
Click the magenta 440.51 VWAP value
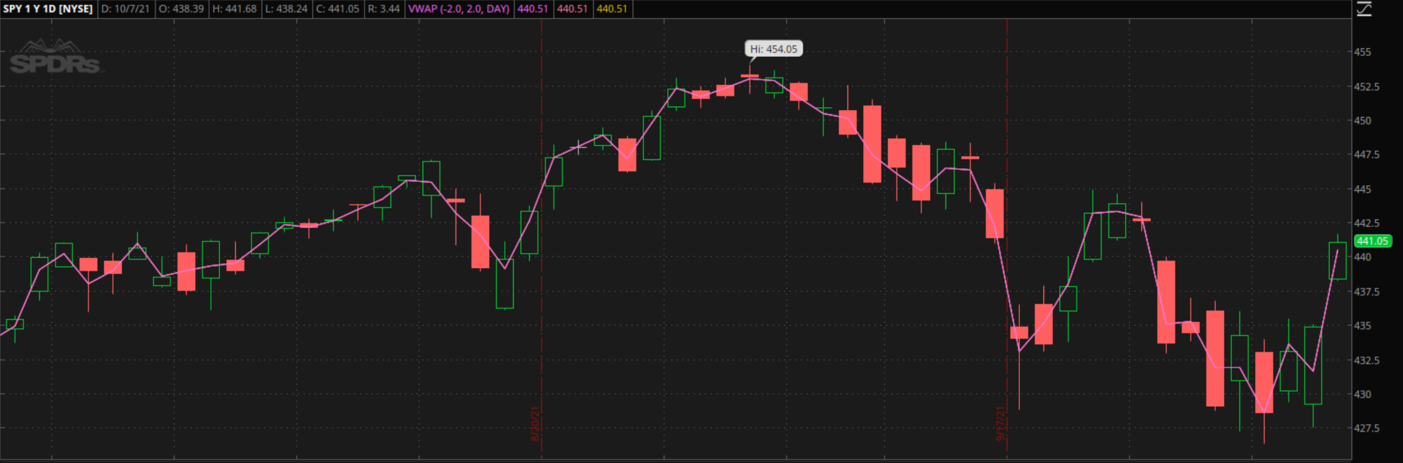tap(533, 9)
